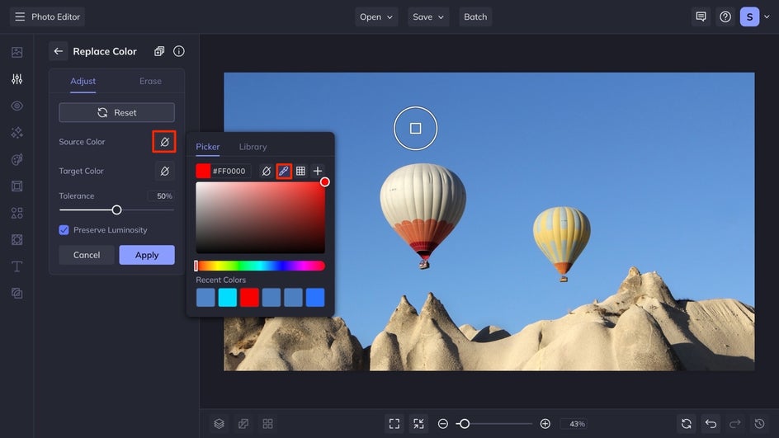Click the zoom in plus icon
Viewport: 779px width, 438px height.
point(545,423)
